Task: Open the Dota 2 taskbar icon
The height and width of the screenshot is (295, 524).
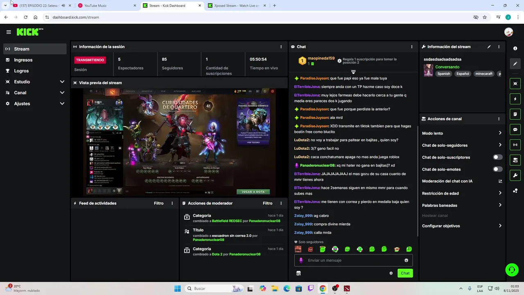Action: (x=347, y=288)
